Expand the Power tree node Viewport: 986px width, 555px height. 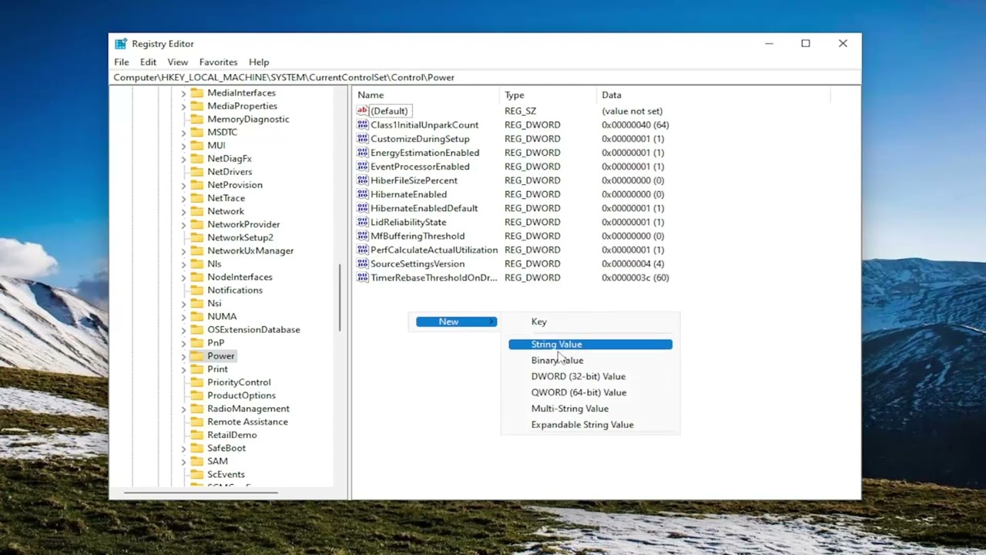point(183,356)
